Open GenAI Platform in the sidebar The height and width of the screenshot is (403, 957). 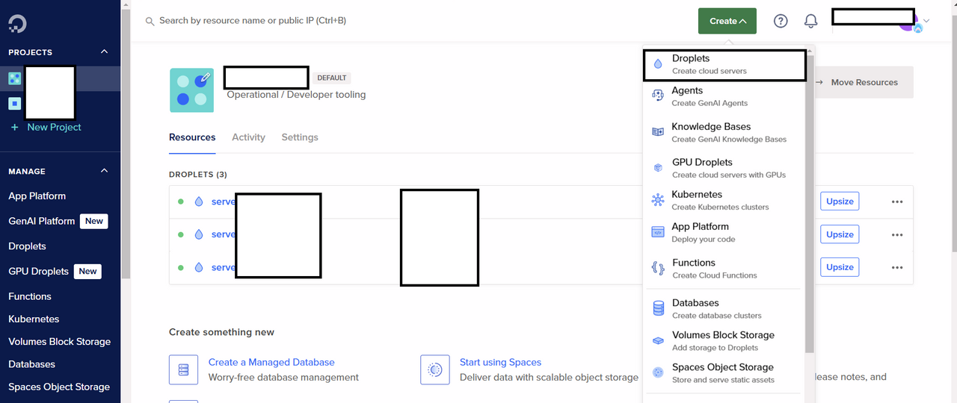click(x=41, y=221)
